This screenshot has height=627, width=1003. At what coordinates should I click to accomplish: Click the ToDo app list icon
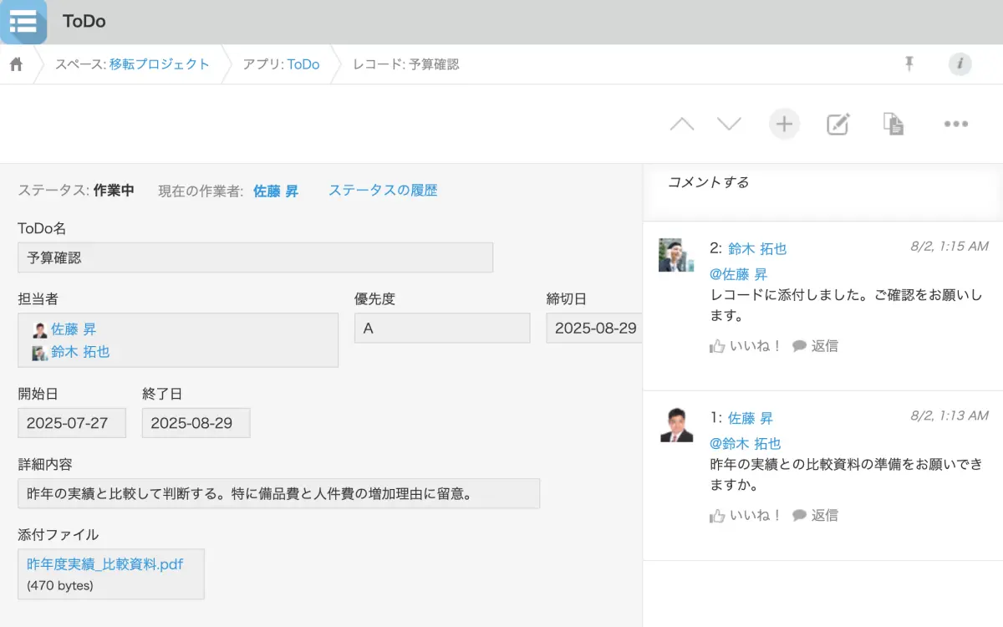tap(23, 22)
